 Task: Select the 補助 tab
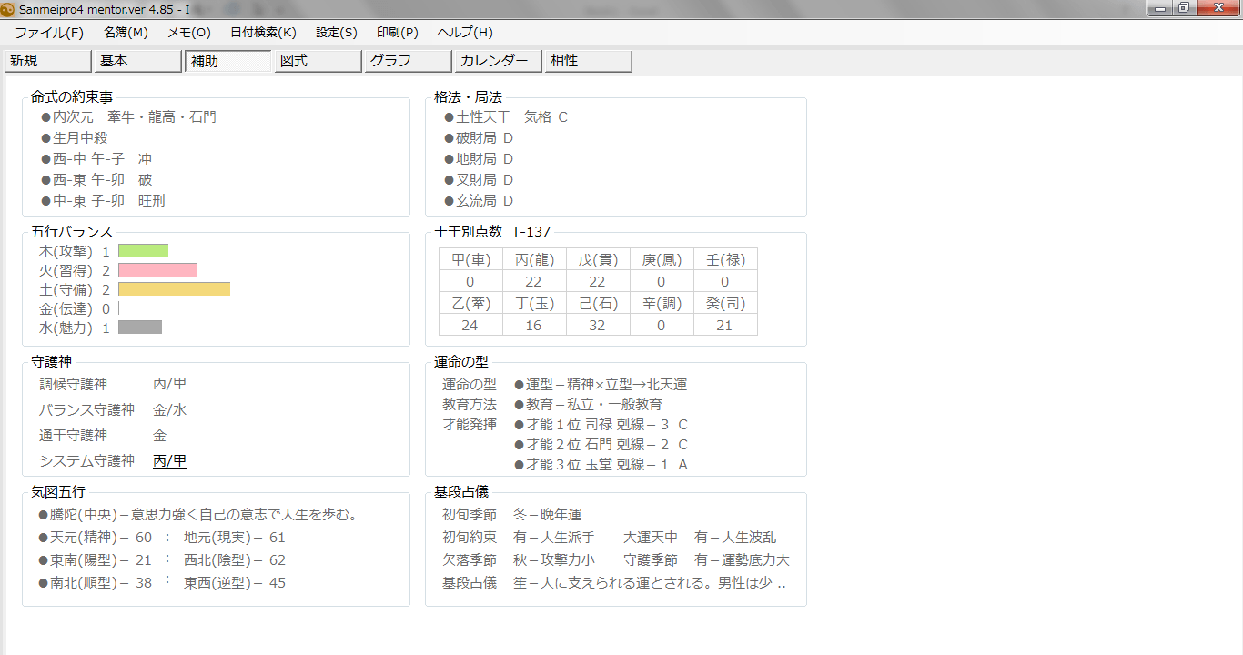pyautogui.click(x=227, y=61)
